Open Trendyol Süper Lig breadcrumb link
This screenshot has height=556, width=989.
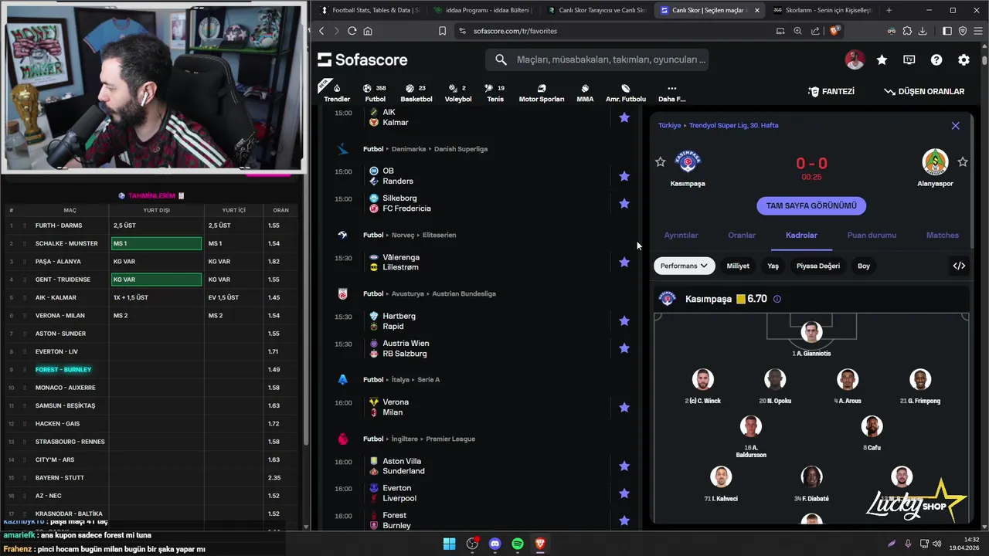733,125
